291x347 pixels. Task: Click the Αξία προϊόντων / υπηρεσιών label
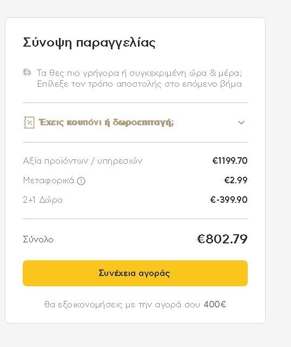pos(83,161)
